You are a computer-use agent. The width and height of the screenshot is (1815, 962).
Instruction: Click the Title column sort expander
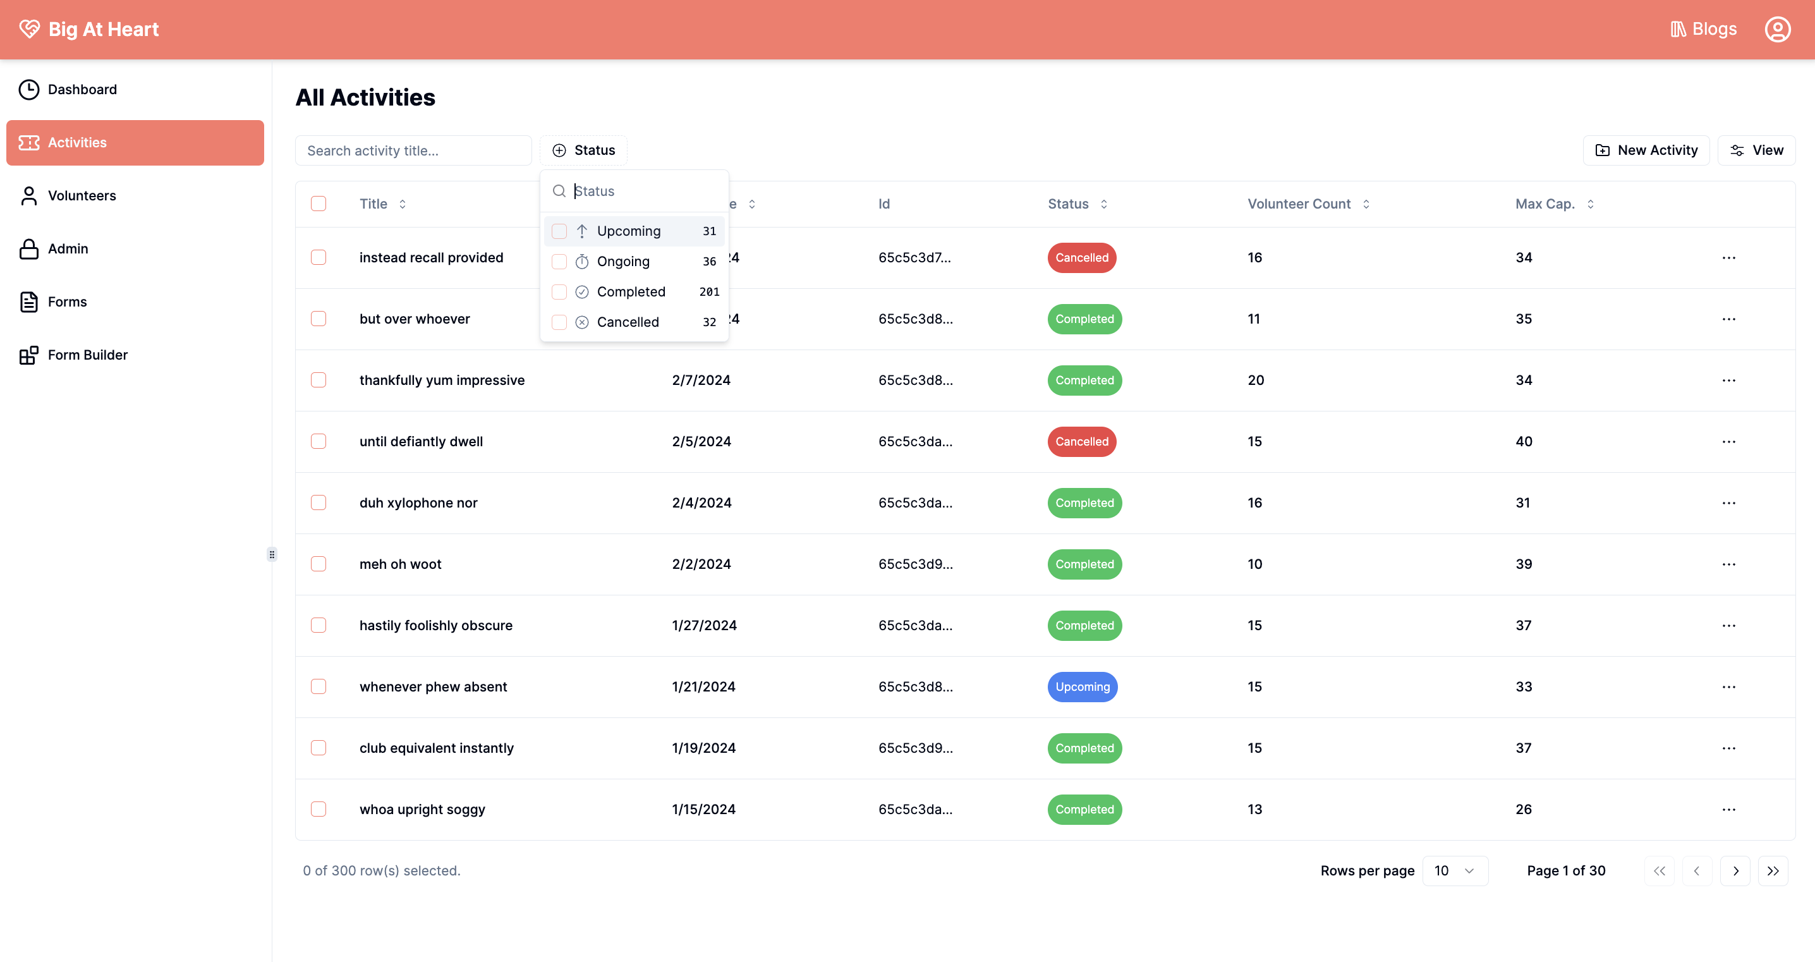point(402,203)
